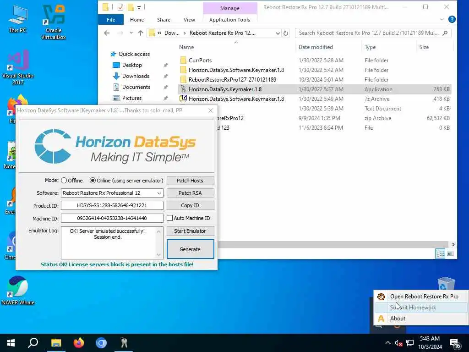Image resolution: width=469 pixels, height=352 pixels.
Task: Click Properties checkmark icon in Explorer title bar
Action: (120, 7)
